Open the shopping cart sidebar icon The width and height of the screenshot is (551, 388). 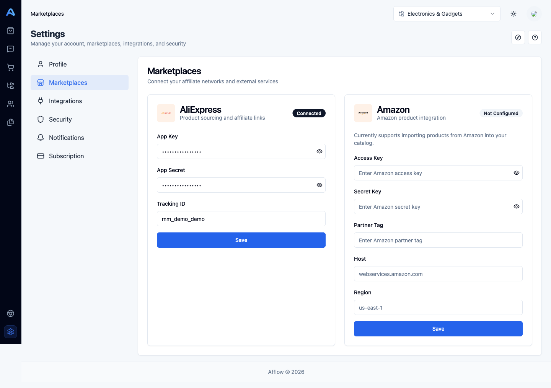(11, 67)
